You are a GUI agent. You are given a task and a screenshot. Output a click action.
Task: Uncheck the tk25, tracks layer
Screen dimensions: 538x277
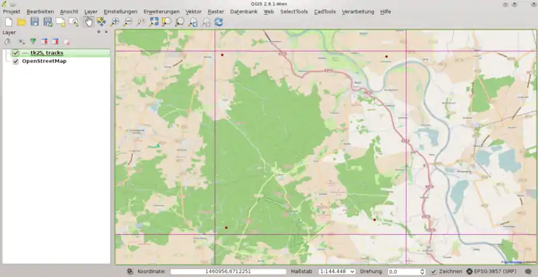click(x=15, y=53)
